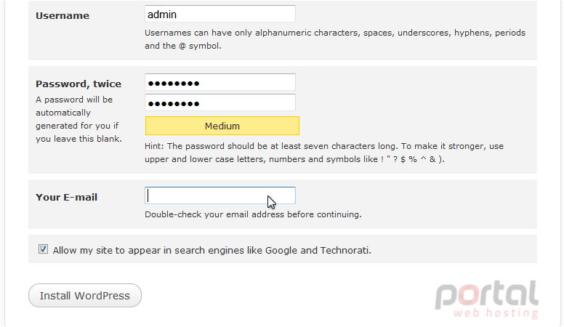The height and width of the screenshot is (327, 564).
Task: Click 'A password will be automatically generated' note
Action: tap(78, 119)
